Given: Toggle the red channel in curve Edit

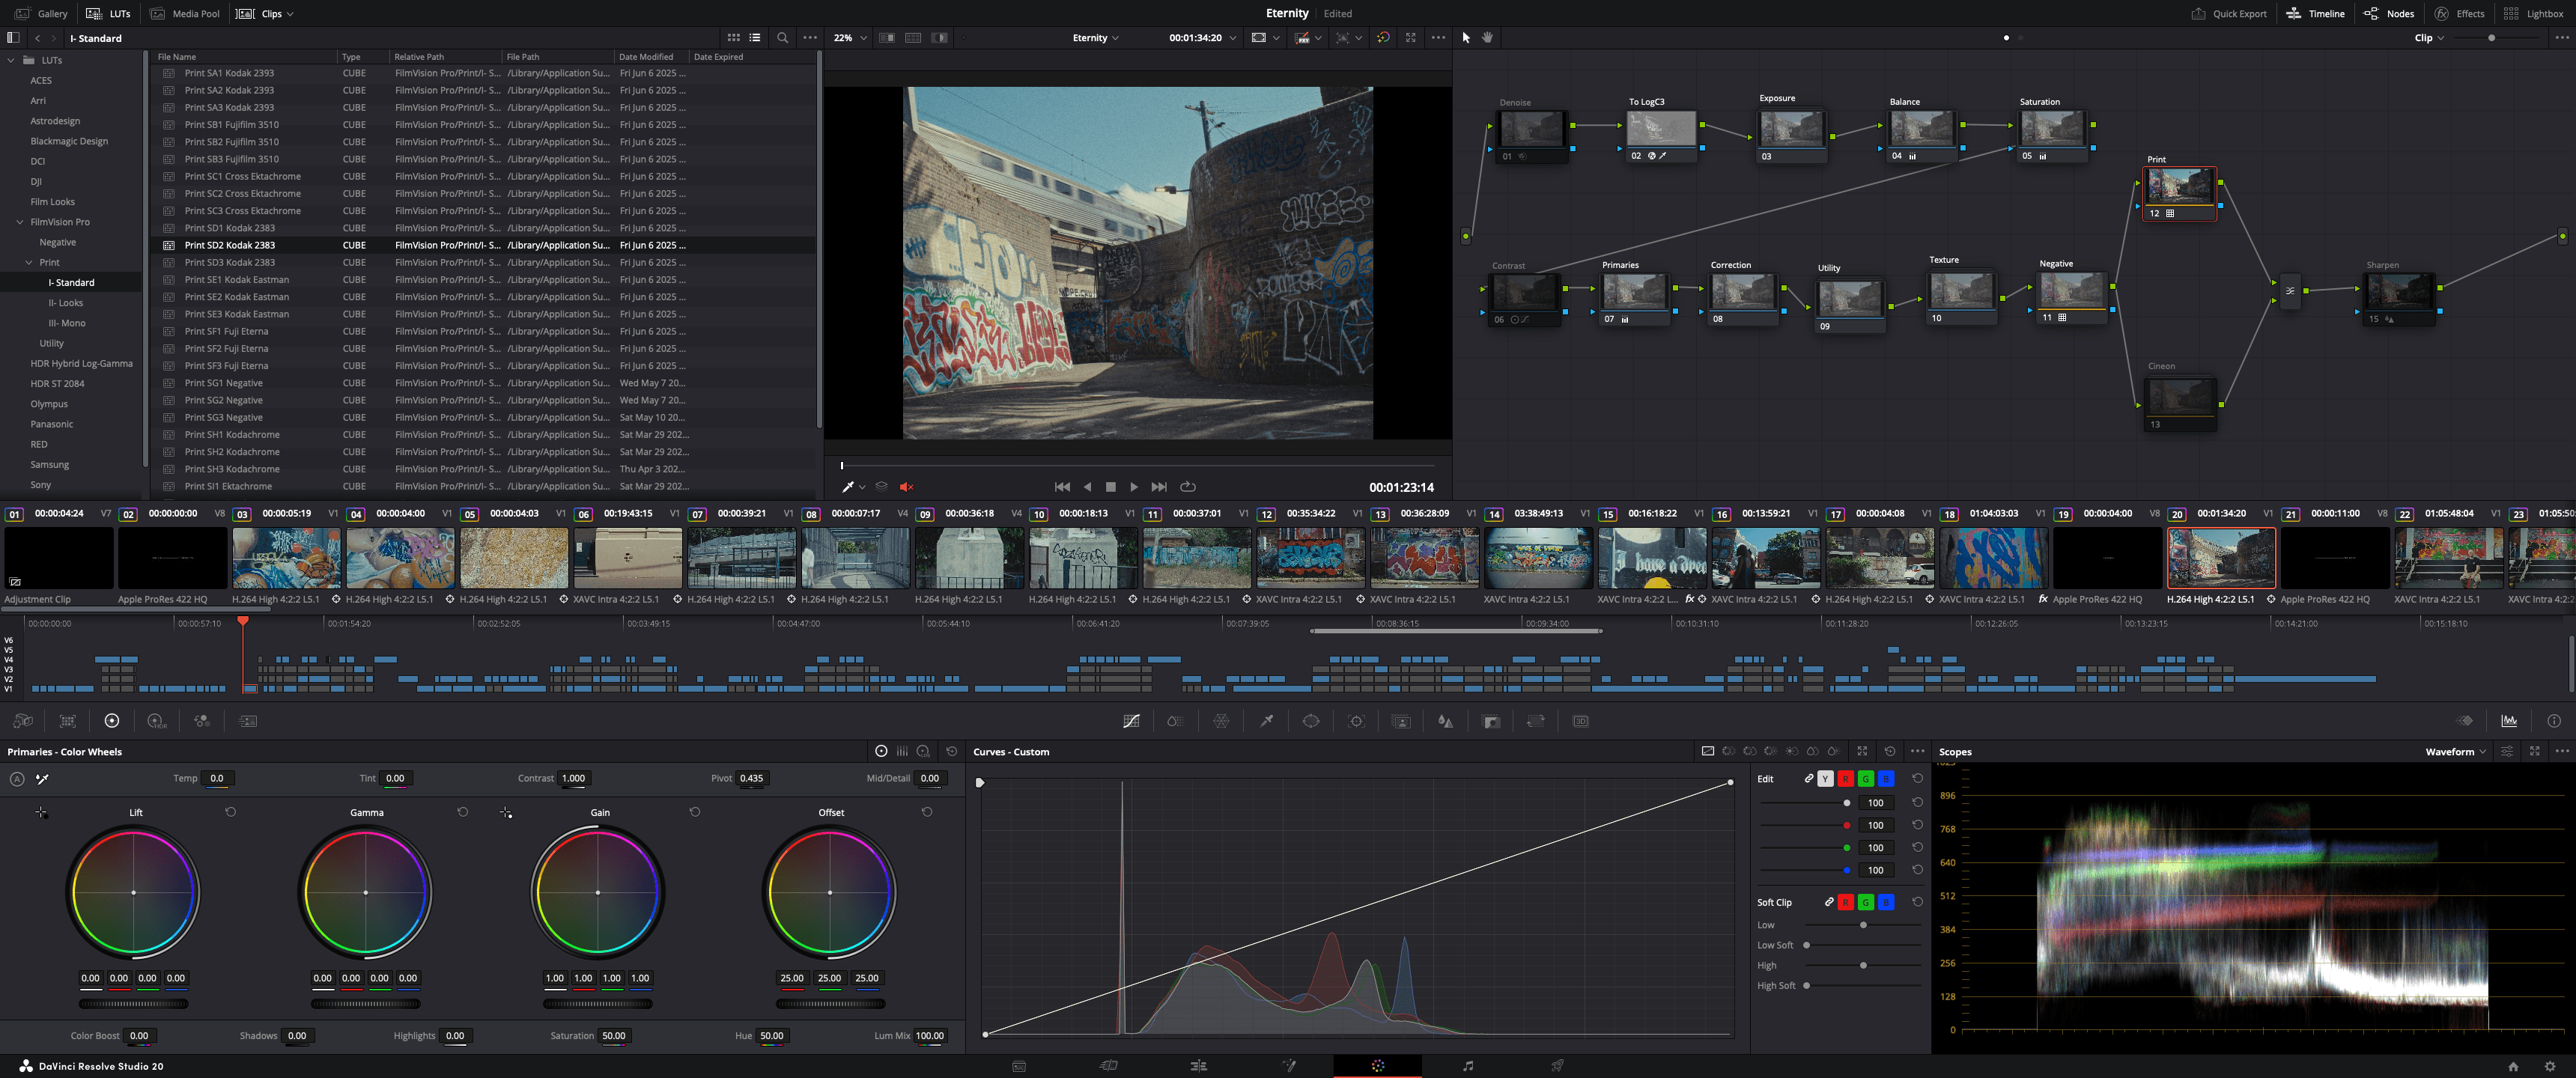Looking at the screenshot, I should click(1845, 779).
